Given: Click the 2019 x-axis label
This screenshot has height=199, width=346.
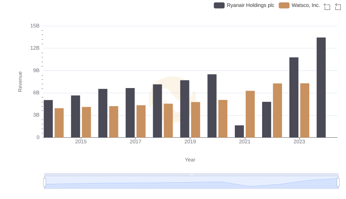Looking at the screenshot, I should (190, 142).
